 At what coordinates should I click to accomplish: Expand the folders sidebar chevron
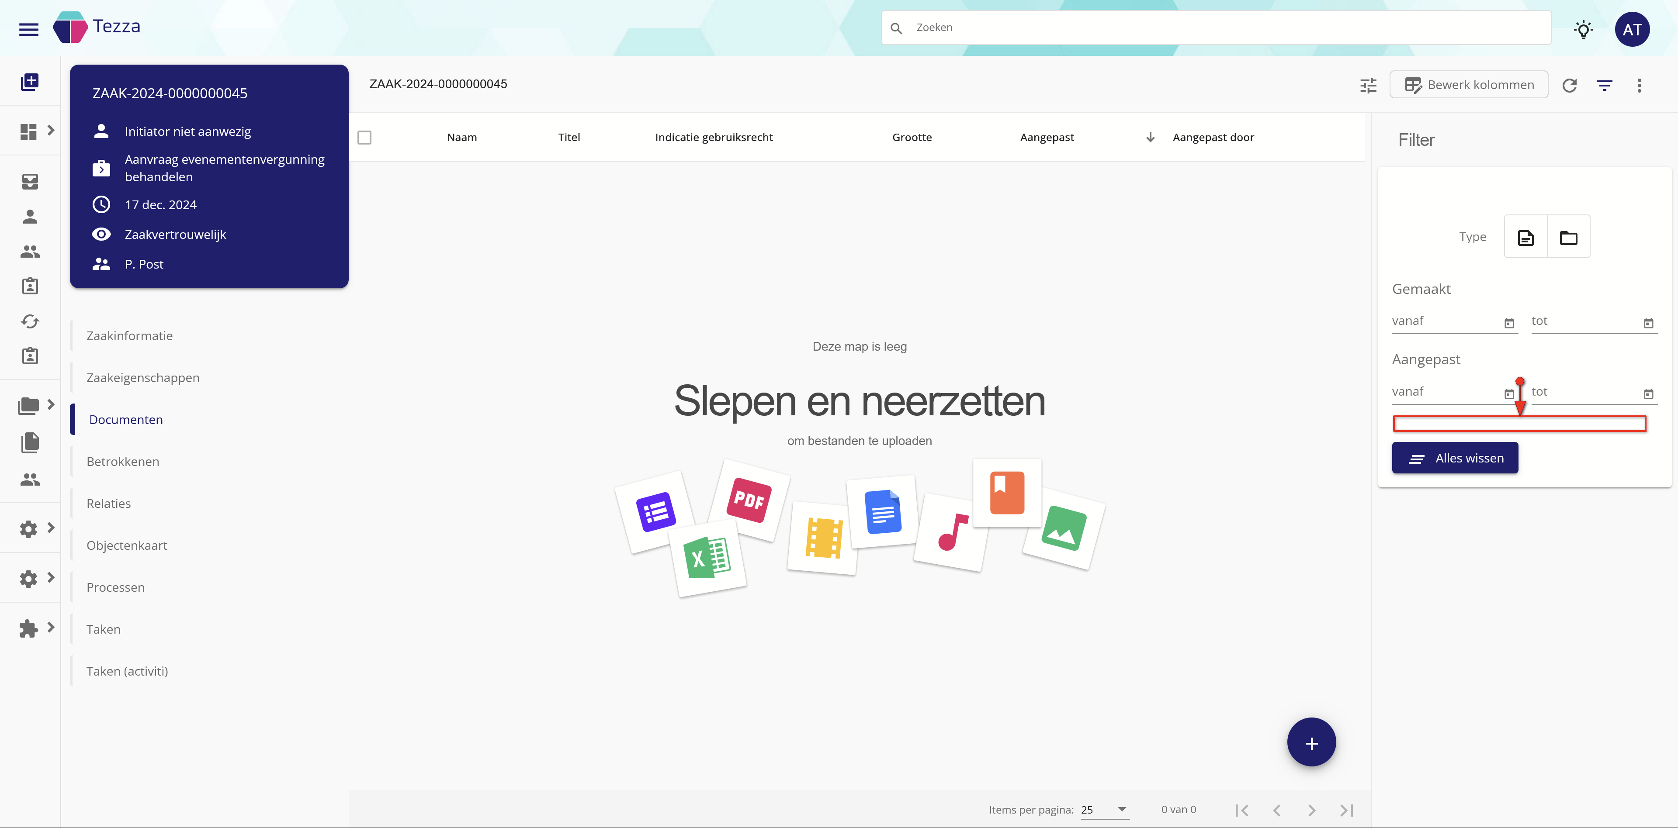coord(51,404)
